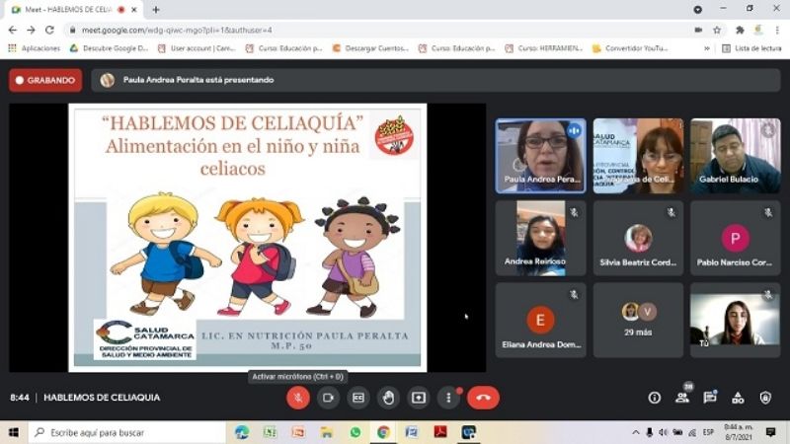Go back in Chrome
Screen dimensions: 790x444
[x=13, y=31]
